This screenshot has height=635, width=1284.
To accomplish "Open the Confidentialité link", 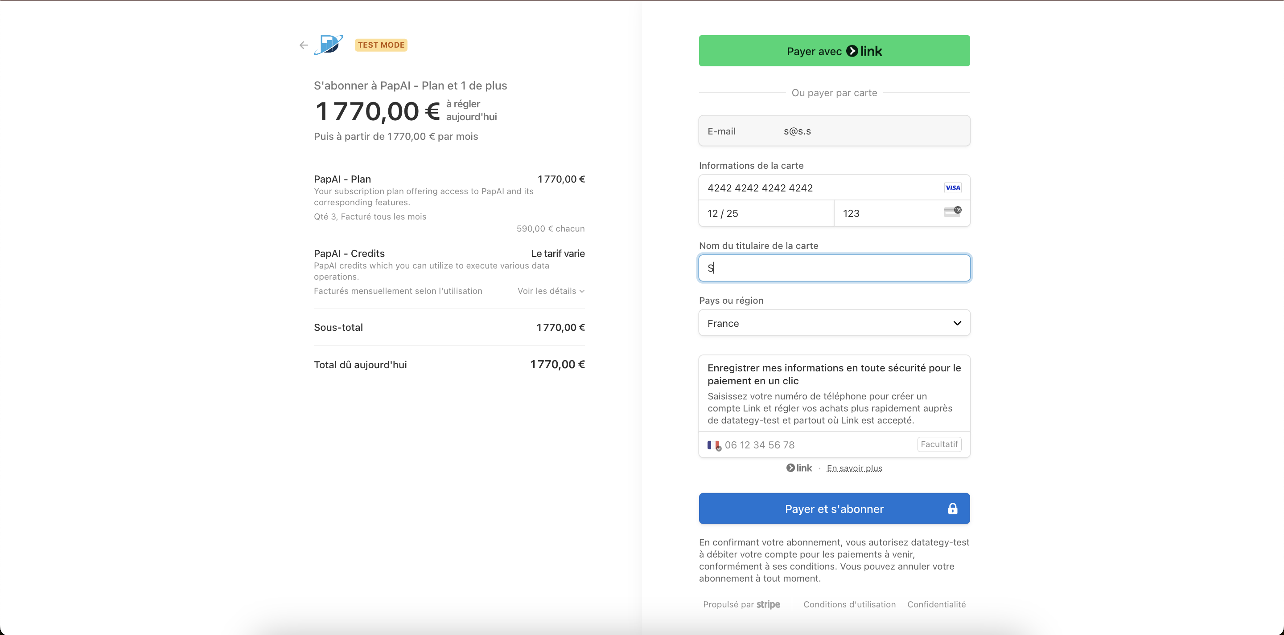I will tap(936, 604).
